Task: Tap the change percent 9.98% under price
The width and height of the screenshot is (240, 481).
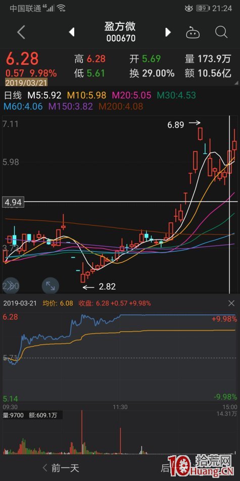Action: (x=43, y=73)
